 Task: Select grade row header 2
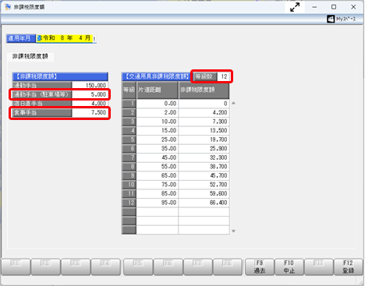coord(129,112)
